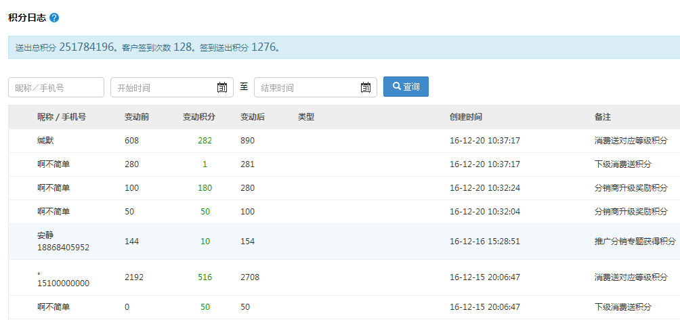This screenshot has height=320, width=680.
Task: Click the 昵称 / 手机号 column header
Action: [x=61, y=117]
